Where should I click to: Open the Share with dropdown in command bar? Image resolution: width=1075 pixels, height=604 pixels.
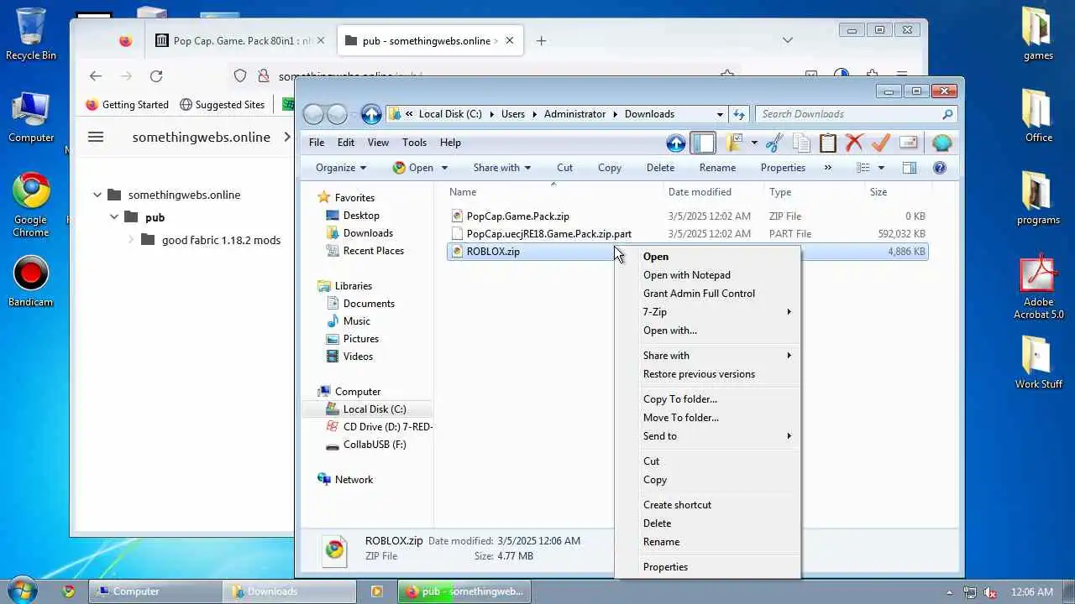point(501,168)
